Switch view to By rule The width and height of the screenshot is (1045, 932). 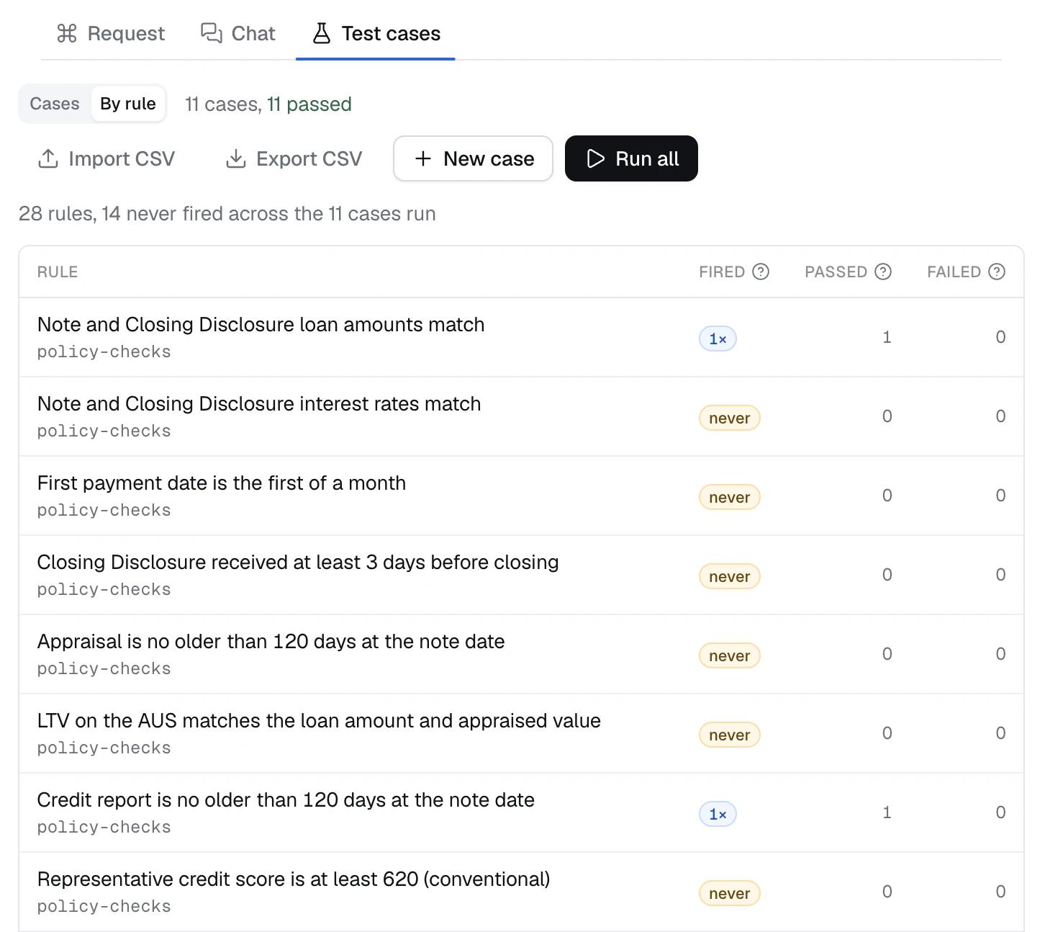coord(128,104)
